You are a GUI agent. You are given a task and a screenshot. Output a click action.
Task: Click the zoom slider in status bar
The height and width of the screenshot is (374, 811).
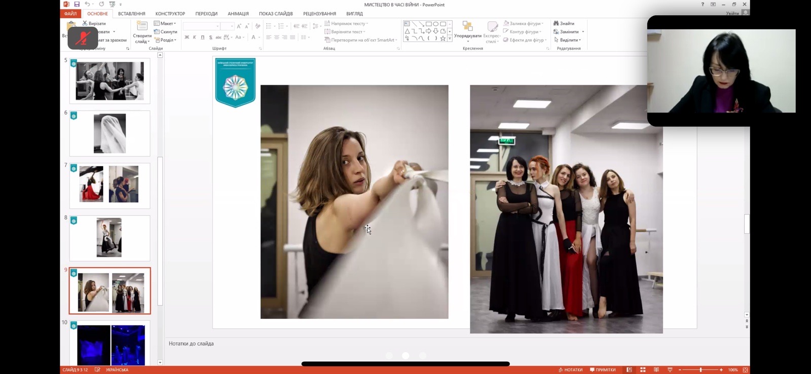pos(701,370)
